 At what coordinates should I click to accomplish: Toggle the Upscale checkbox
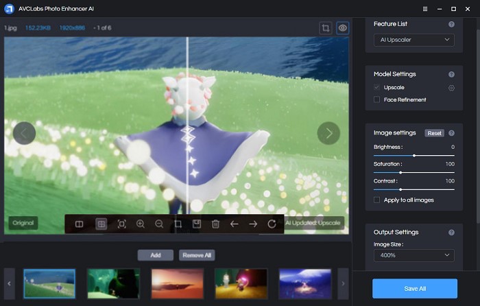[377, 88]
